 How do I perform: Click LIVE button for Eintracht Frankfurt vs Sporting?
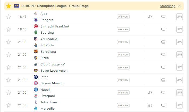tap(180, 29)
